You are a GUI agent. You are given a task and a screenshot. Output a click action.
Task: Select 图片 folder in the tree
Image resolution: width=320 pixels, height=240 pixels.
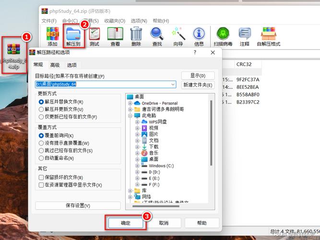click(x=154, y=134)
